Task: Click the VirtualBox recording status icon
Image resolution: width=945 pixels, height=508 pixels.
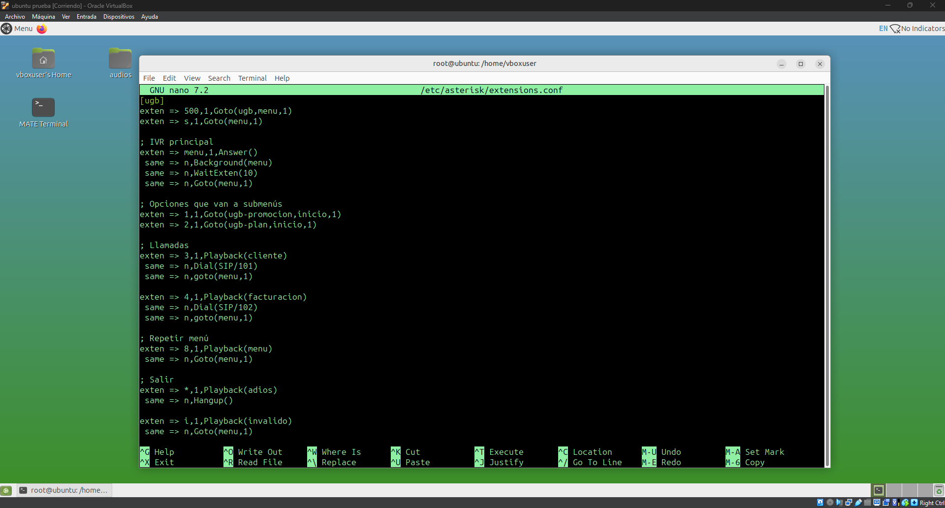Action: coord(886,503)
